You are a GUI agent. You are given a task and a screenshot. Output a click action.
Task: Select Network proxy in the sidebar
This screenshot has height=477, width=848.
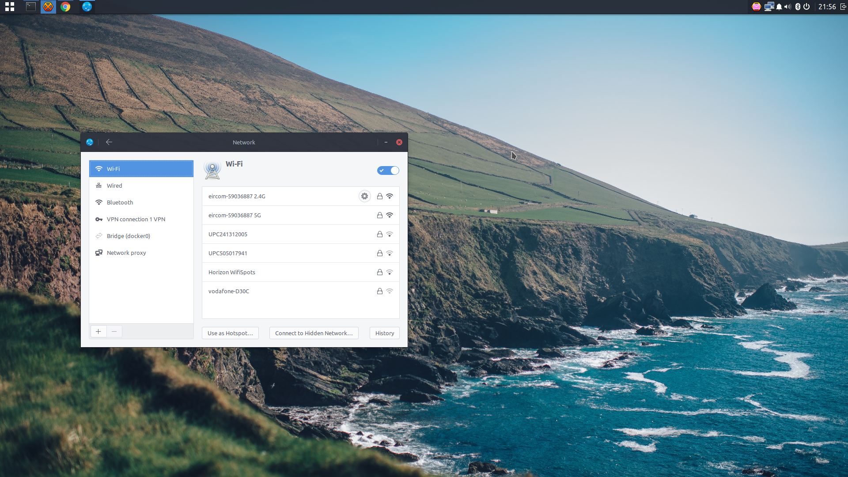click(141, 253)
